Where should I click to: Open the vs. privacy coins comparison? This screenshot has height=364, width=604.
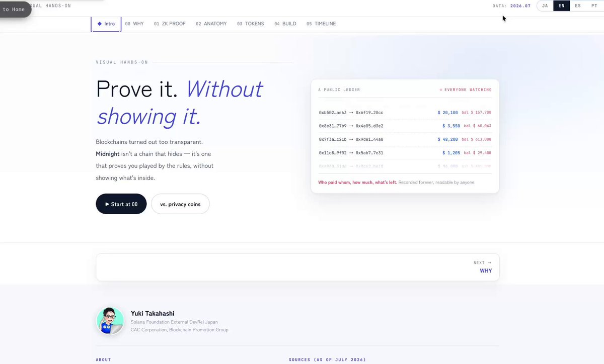(180, 204)
